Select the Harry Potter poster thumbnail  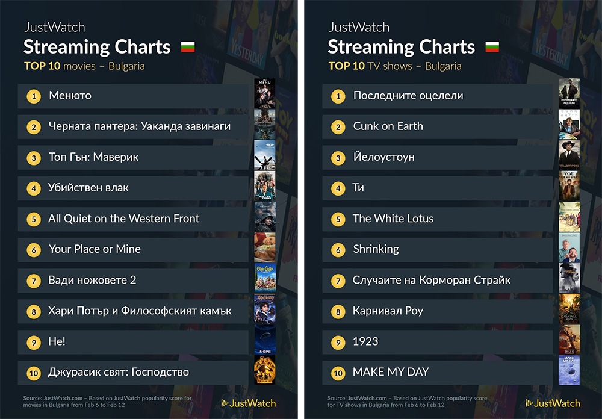point(265,309)
